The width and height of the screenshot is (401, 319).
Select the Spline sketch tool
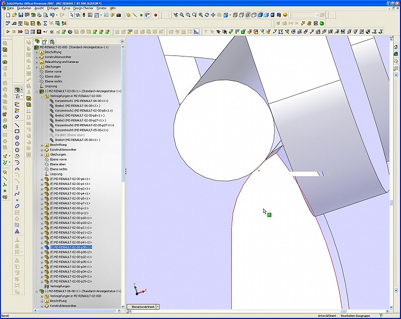click(17, 194)
